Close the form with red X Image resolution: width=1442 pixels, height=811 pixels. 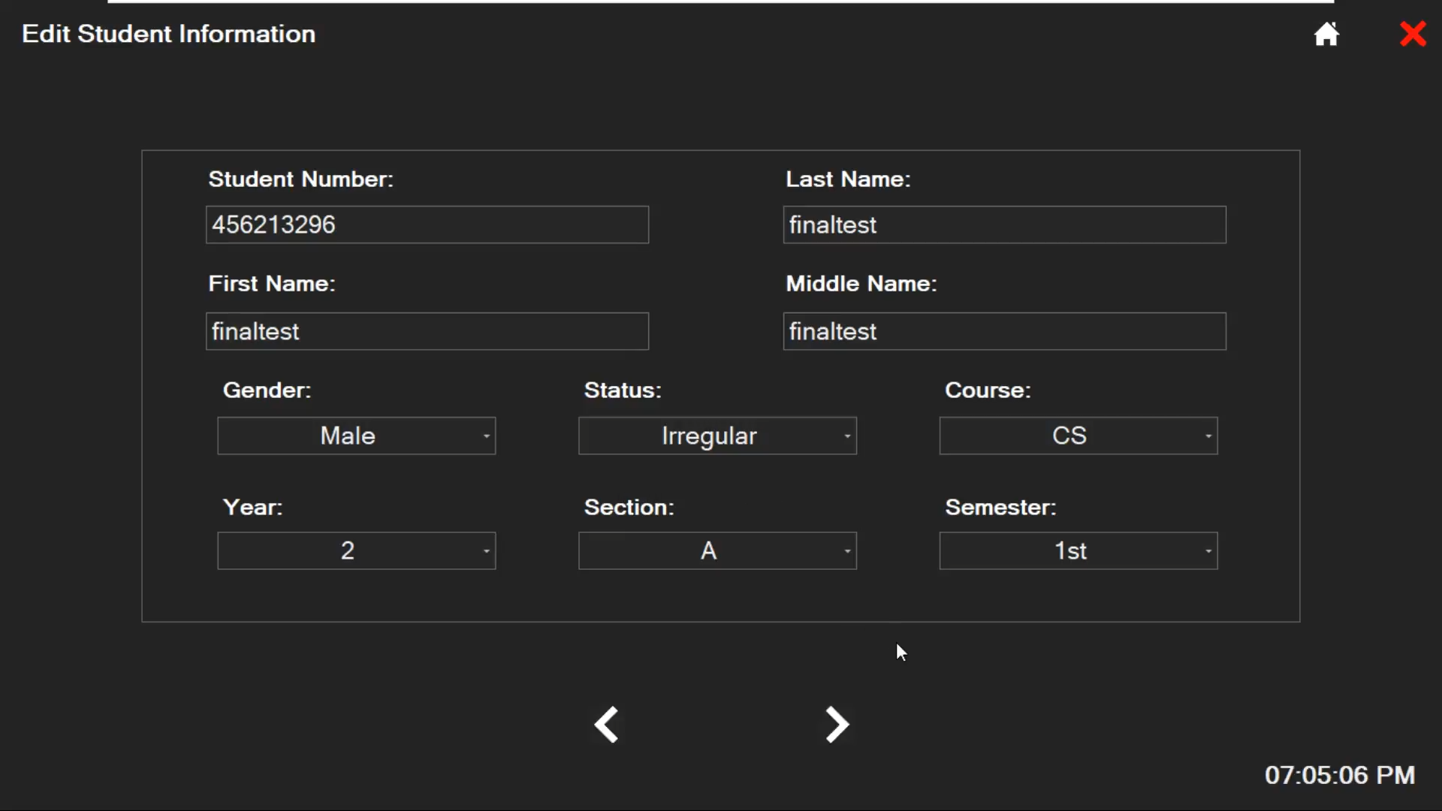pyautogui.click(x=1413, y=34)
